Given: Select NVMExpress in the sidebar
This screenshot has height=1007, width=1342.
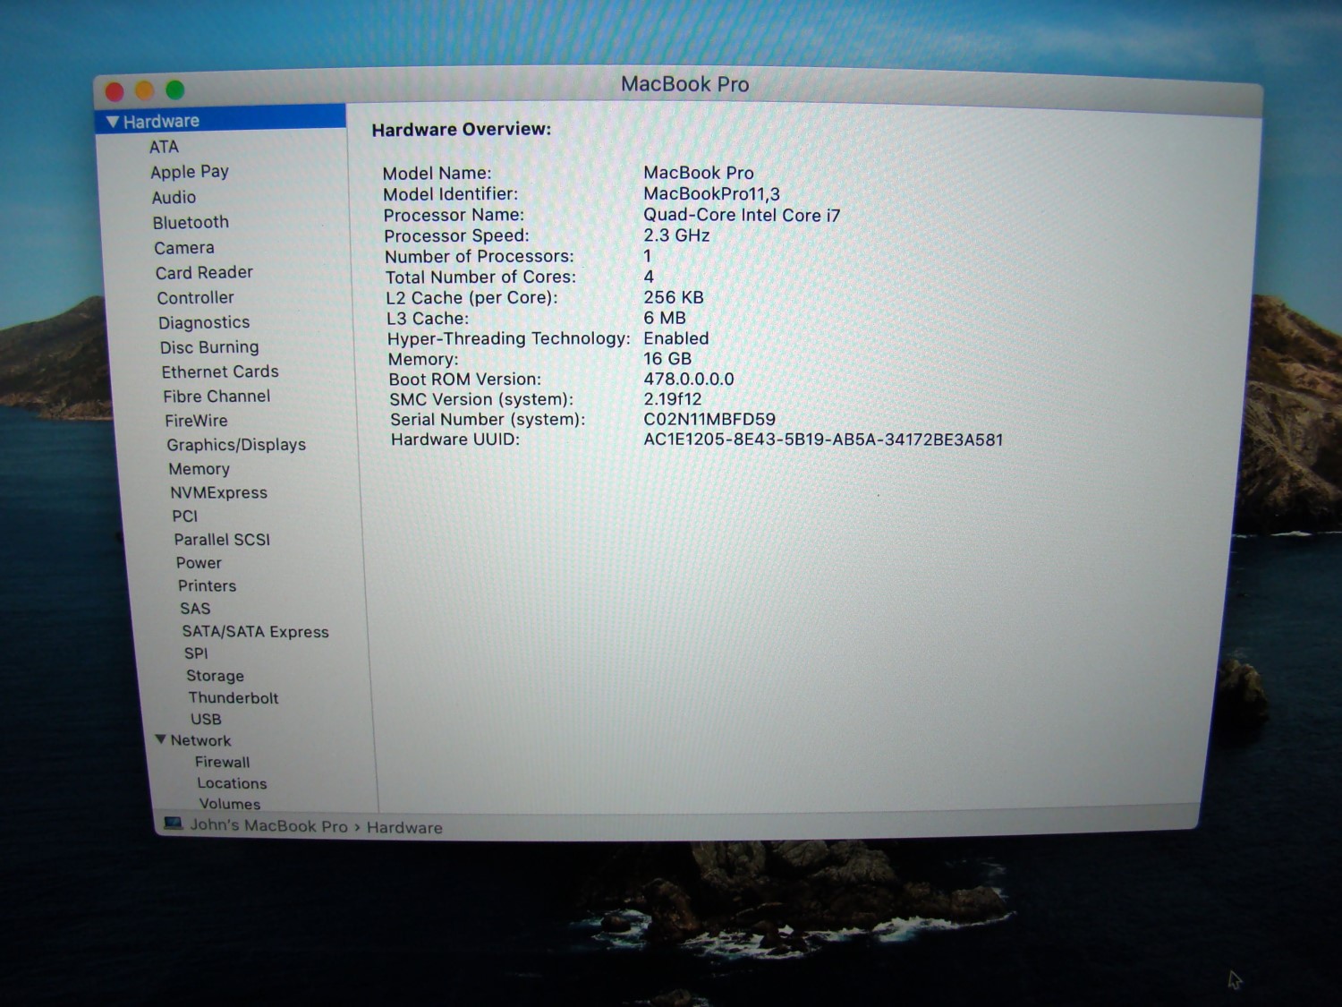Looking at the screenshot, I should 218,492.
